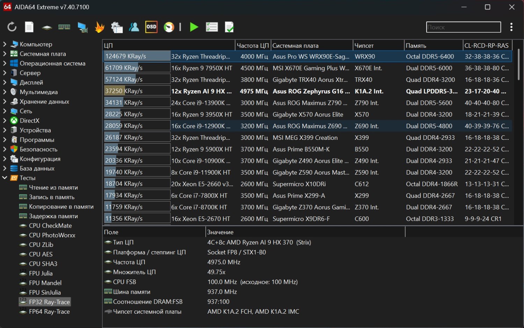Click the CPU chip toolbar icon
The height and width of the screenshot is (328, 524).
click(x=47, y=27)
